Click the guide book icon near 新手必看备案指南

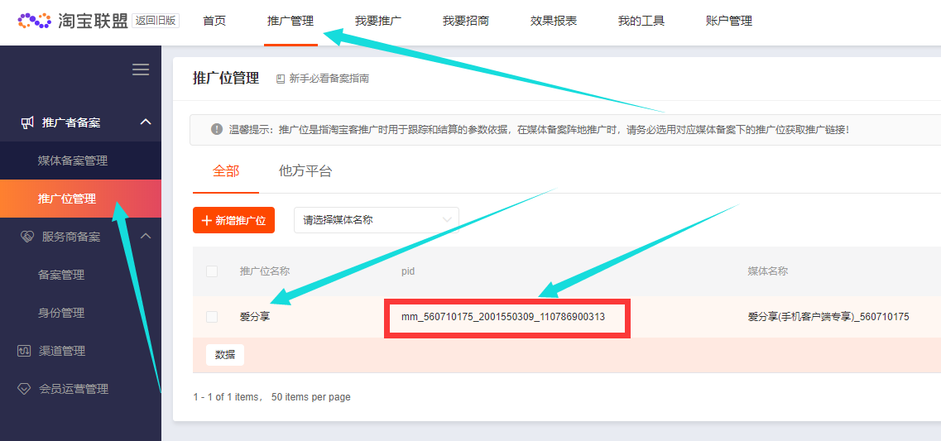281,79
